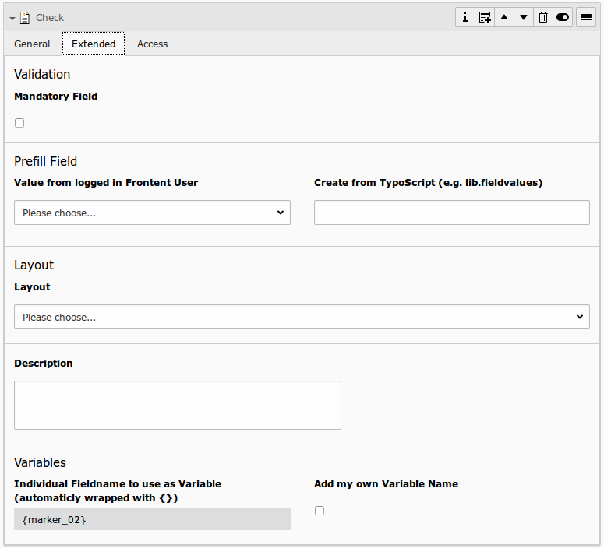Click the Check record title text

[50, 18]
